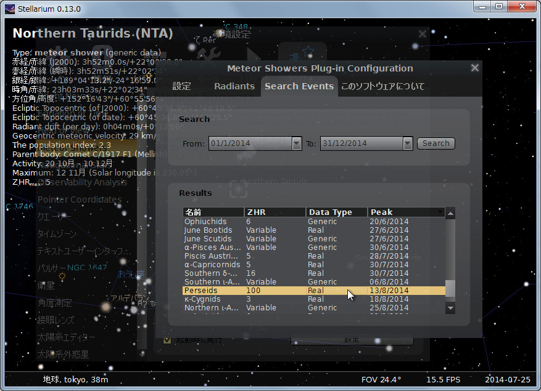This screenshot has width=541, height=391.
Task: Select 太陽系エディター in the plugin list
Action: click(66, 337)
